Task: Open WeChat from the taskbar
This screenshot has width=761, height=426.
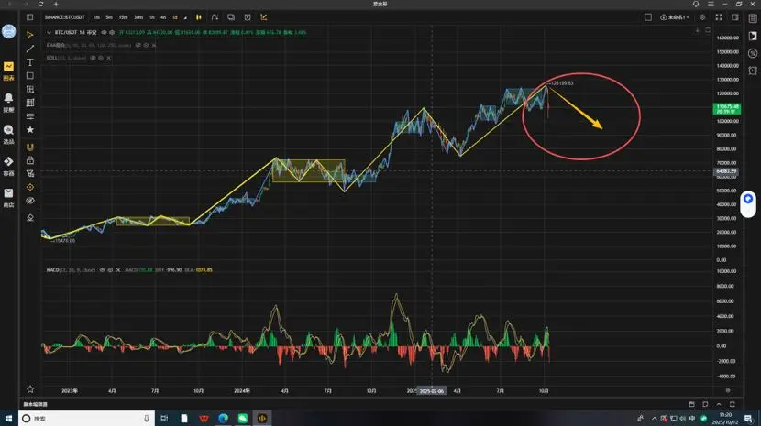Action: 243,419
